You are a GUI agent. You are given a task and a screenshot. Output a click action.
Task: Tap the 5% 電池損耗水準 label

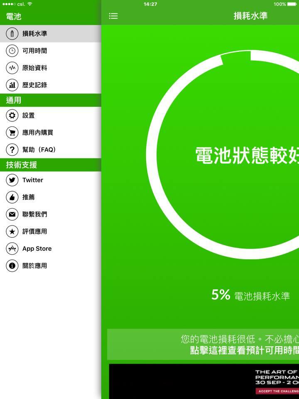click(x=250, y=296)
